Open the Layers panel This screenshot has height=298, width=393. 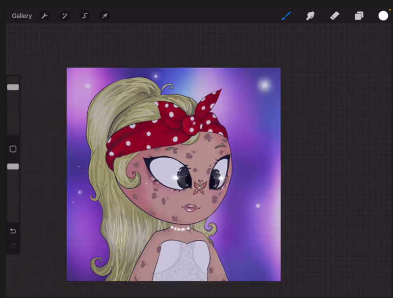[x=359, y=16]
